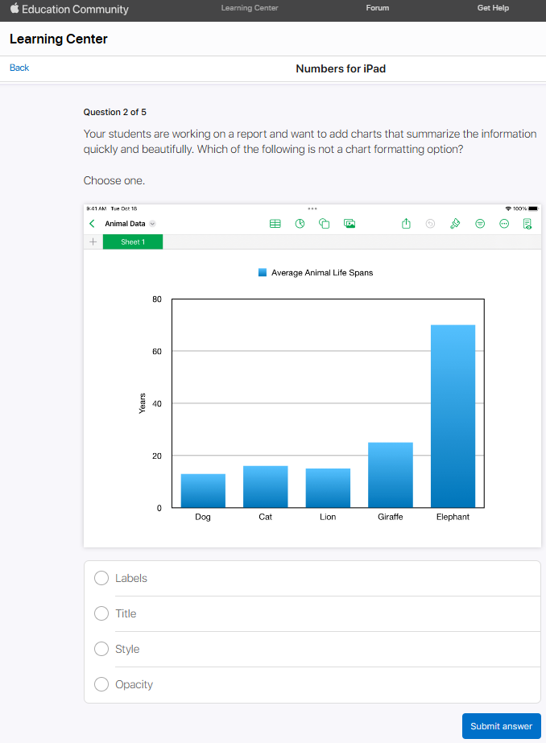Click the Back link
Image resolution: width=546 pixels, height=743 pixels.
19,68
